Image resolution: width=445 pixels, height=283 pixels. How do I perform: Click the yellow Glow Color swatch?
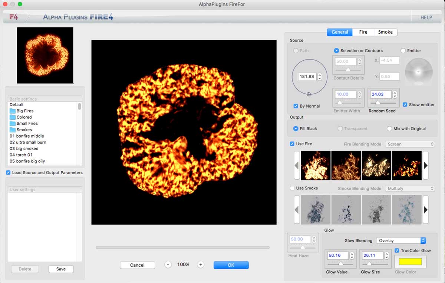(x=410, y=262)
